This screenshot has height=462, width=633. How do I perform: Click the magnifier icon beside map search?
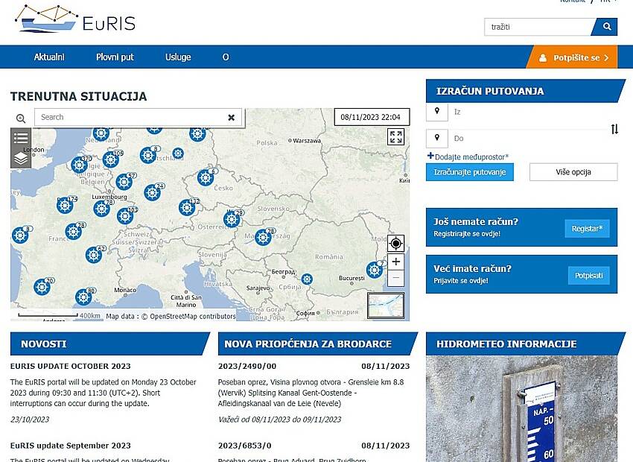[x=21, y=118]
